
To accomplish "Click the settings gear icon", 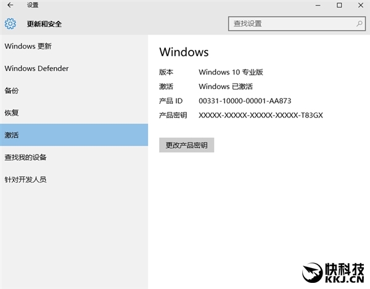I will (10, 24).
